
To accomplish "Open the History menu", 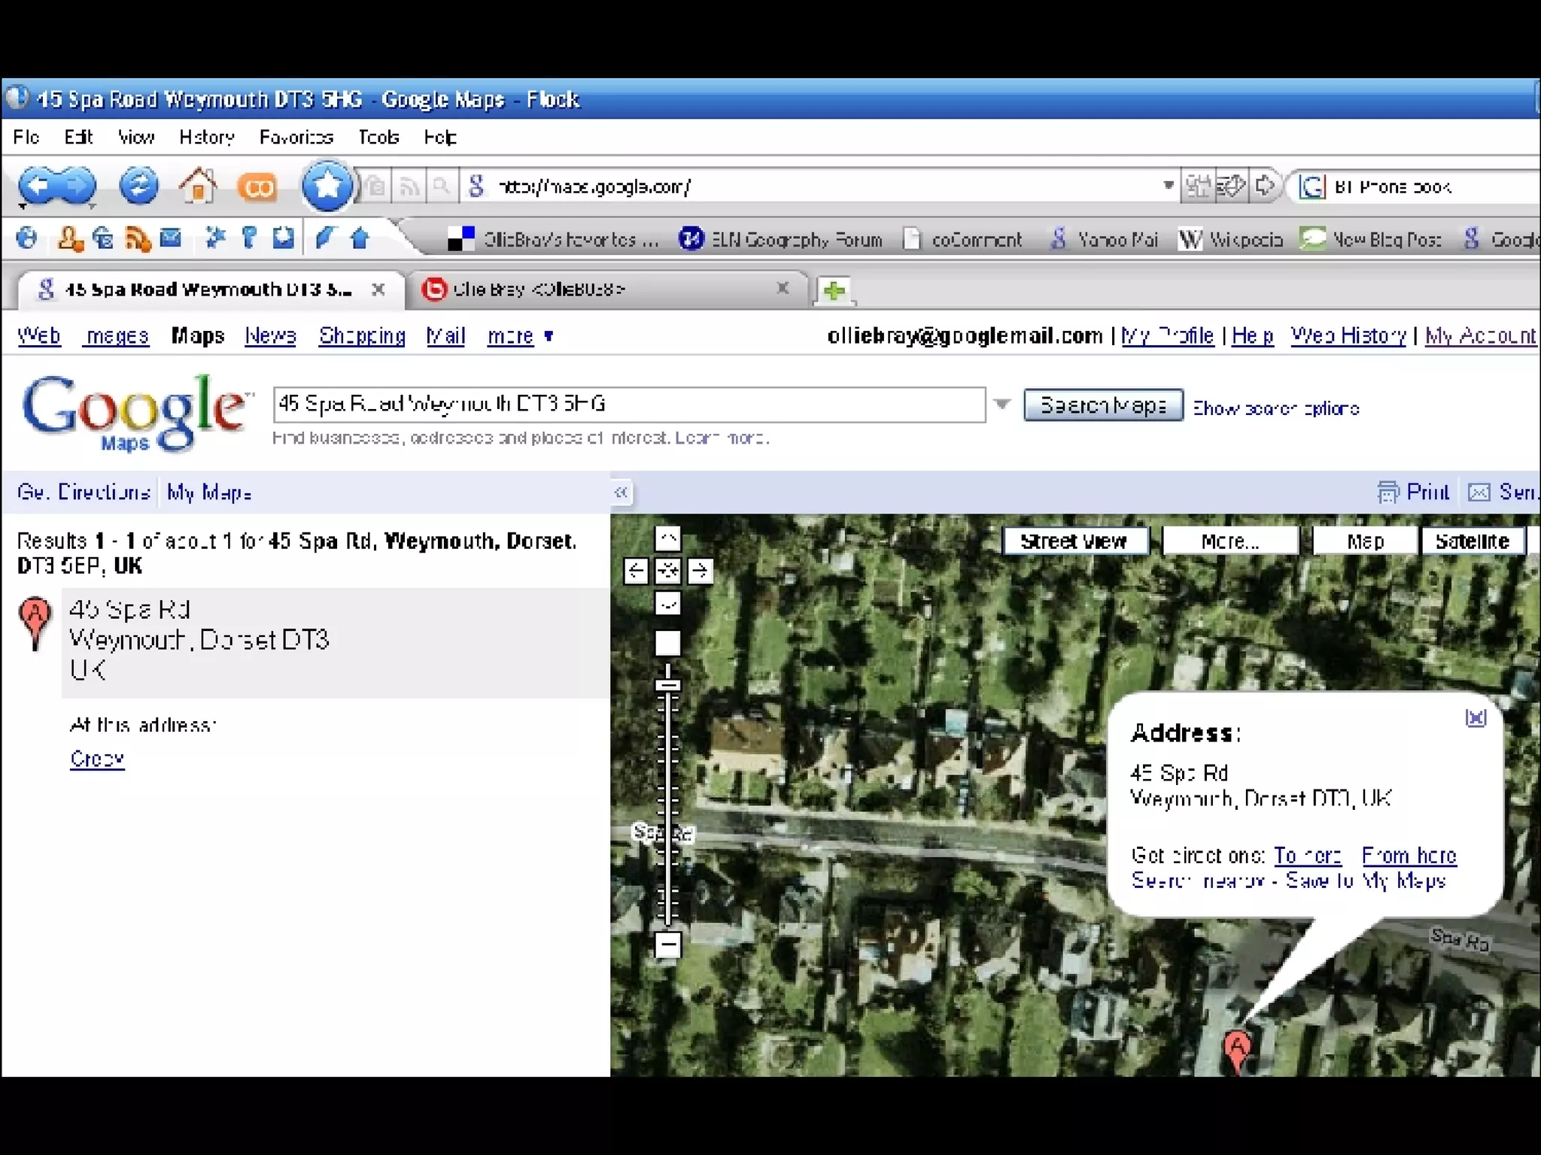I will pyautogui.click(x=207, y=138).
